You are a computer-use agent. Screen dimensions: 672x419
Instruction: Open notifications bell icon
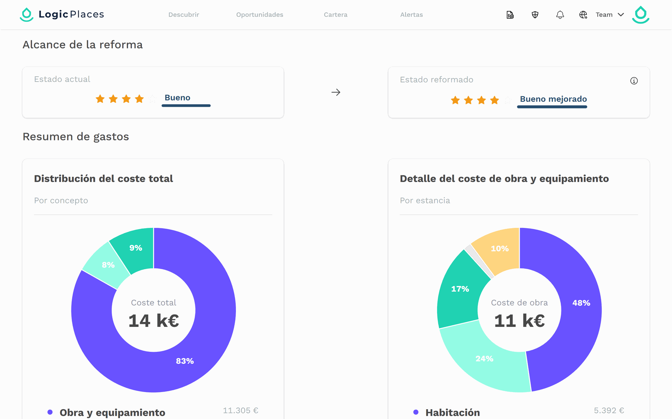[x=560, y=15]
